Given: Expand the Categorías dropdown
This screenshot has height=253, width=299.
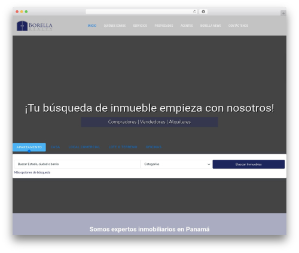Looking at the screenshot, I should (x=176, y=164).
